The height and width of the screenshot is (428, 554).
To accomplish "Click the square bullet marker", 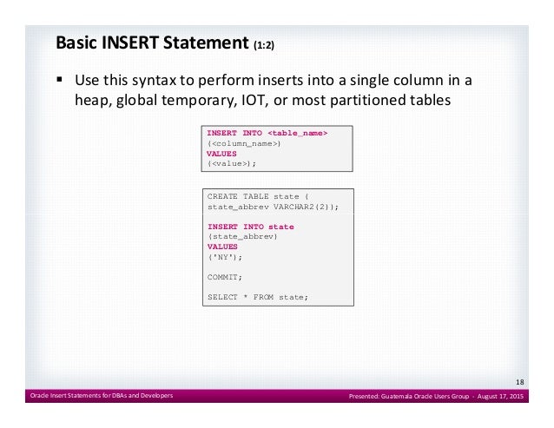I will 59,80.
